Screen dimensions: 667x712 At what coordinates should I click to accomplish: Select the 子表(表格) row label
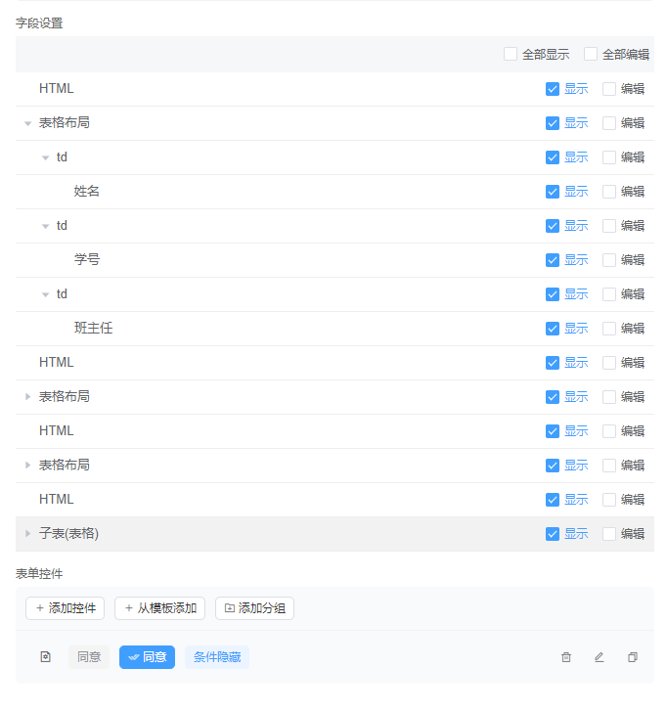[69, 534]
